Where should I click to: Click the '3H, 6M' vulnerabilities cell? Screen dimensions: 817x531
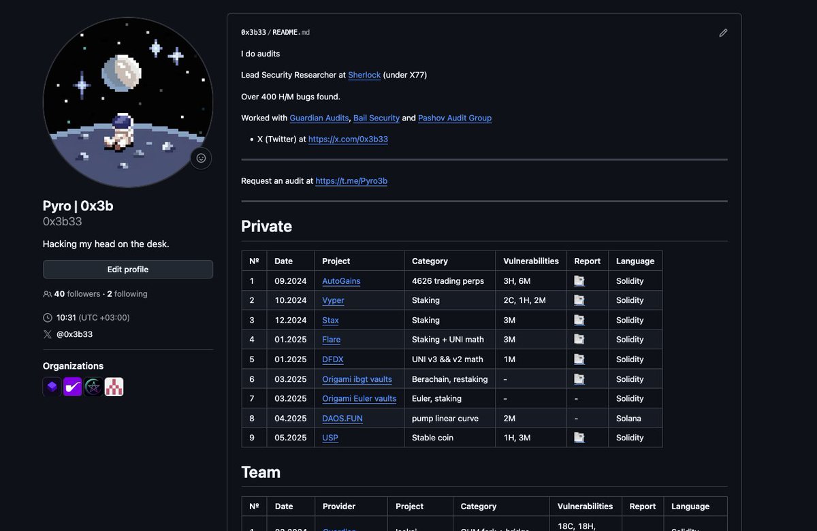click(531, 281)
